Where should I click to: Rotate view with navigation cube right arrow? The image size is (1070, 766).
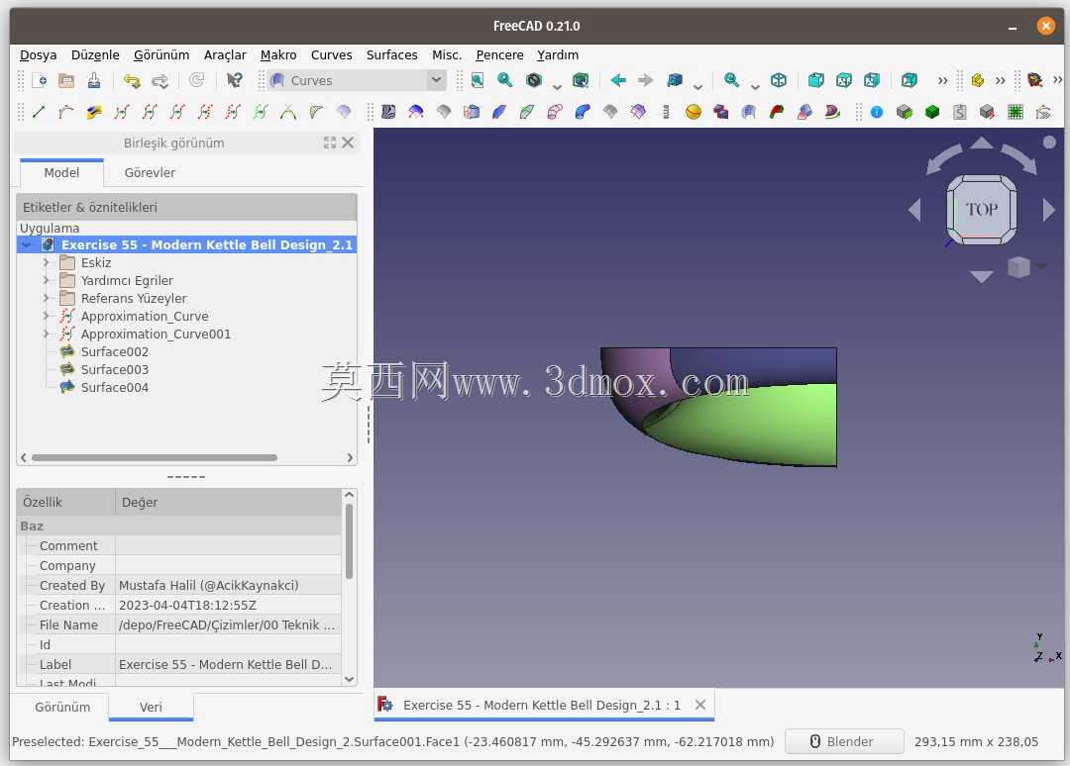click(1049, 209)
